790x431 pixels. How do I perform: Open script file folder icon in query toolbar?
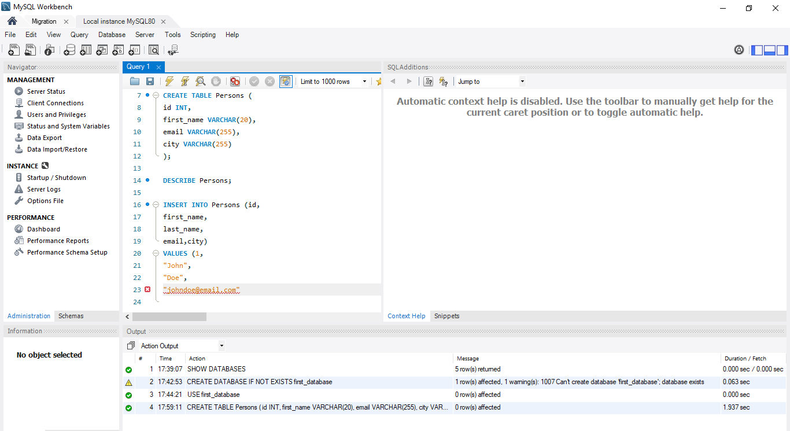pos(135,82)
